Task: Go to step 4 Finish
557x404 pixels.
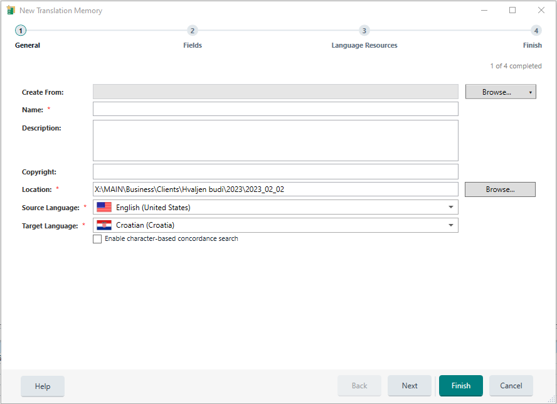Action: pos(536,31)
